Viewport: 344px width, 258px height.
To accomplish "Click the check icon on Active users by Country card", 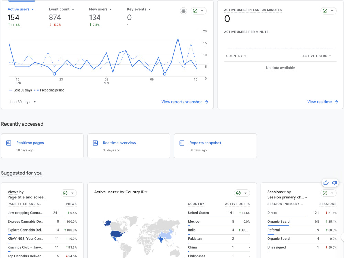I will [238, 193].
